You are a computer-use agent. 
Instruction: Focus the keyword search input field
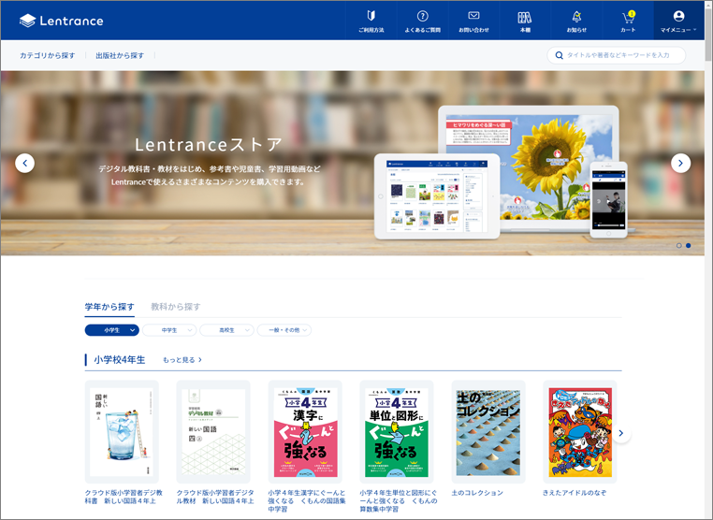(616, 55)
